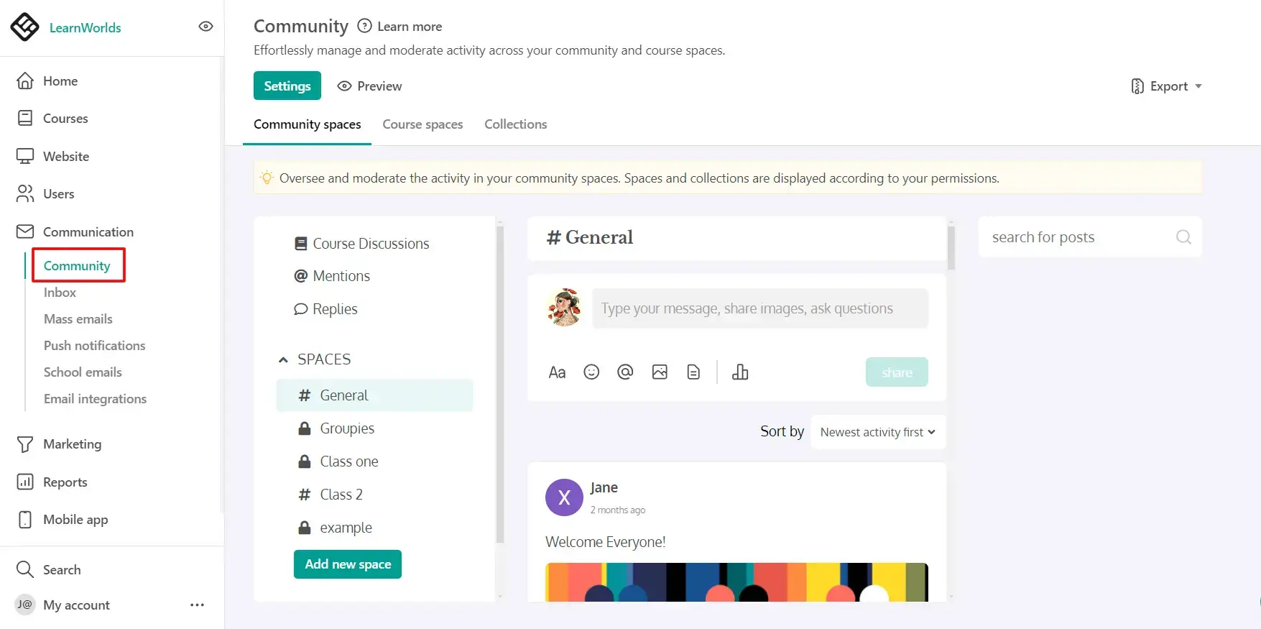Click the poll chart icon
This screenshot has height=629, width=1261.
pyautogui.click(x=740, y=372)
